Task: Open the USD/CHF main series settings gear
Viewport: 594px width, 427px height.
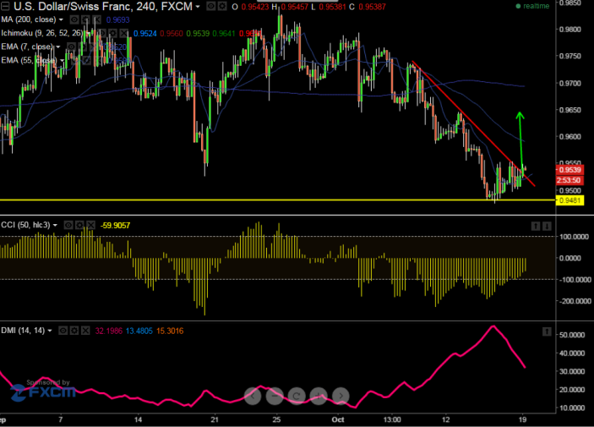Action: point(222,6)
